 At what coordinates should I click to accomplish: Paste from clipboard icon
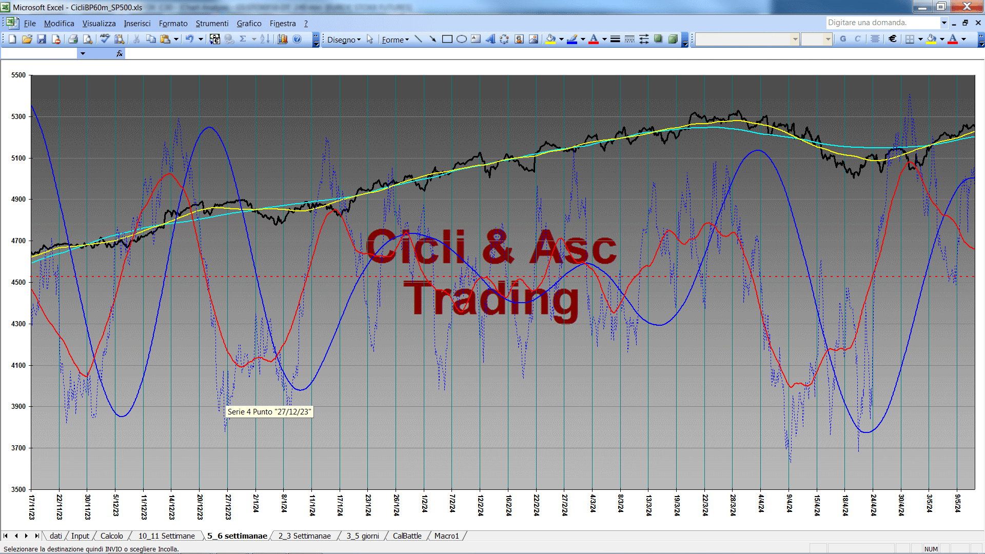coord(165,39)
